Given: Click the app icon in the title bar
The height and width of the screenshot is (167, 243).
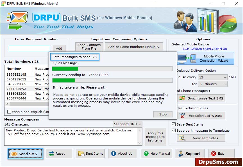Looking at the screenshot, I should click(x=3, y=3).
